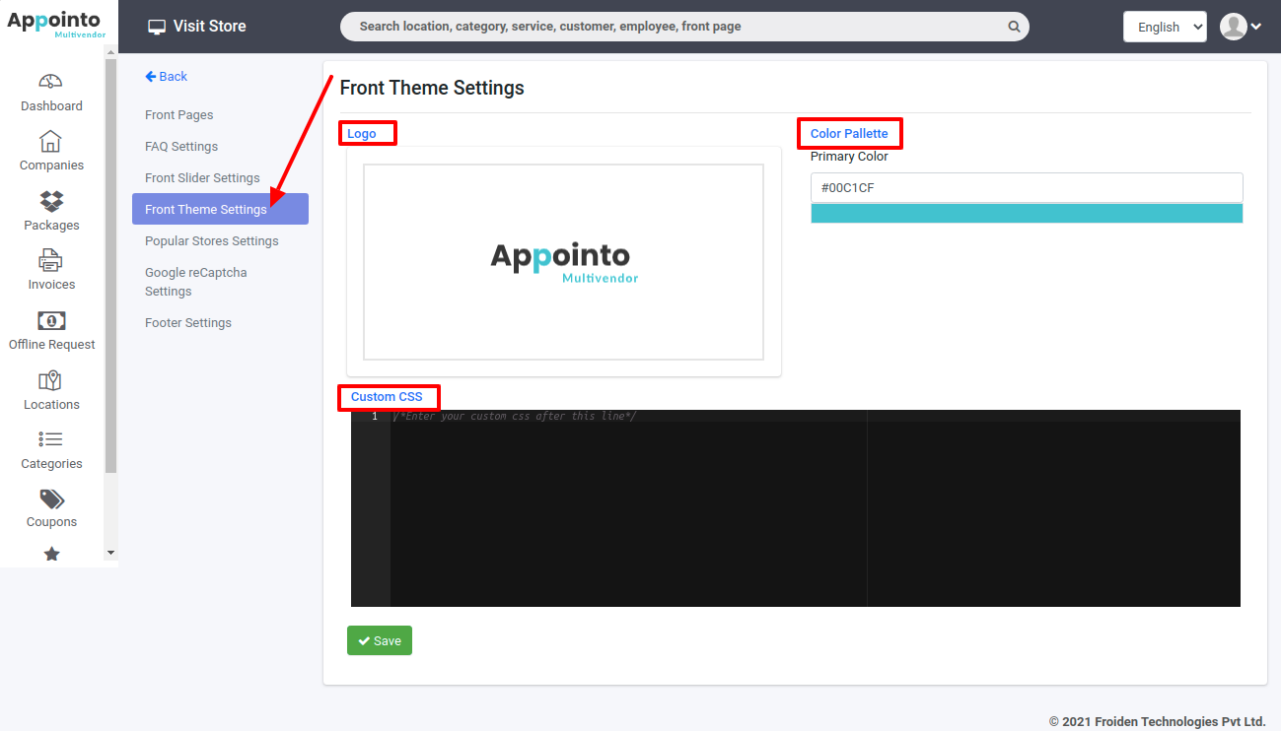Viewport: 1281px width, 731px height.
Task: Click the user avatar icon
Action: click(x=1233, y=27)
